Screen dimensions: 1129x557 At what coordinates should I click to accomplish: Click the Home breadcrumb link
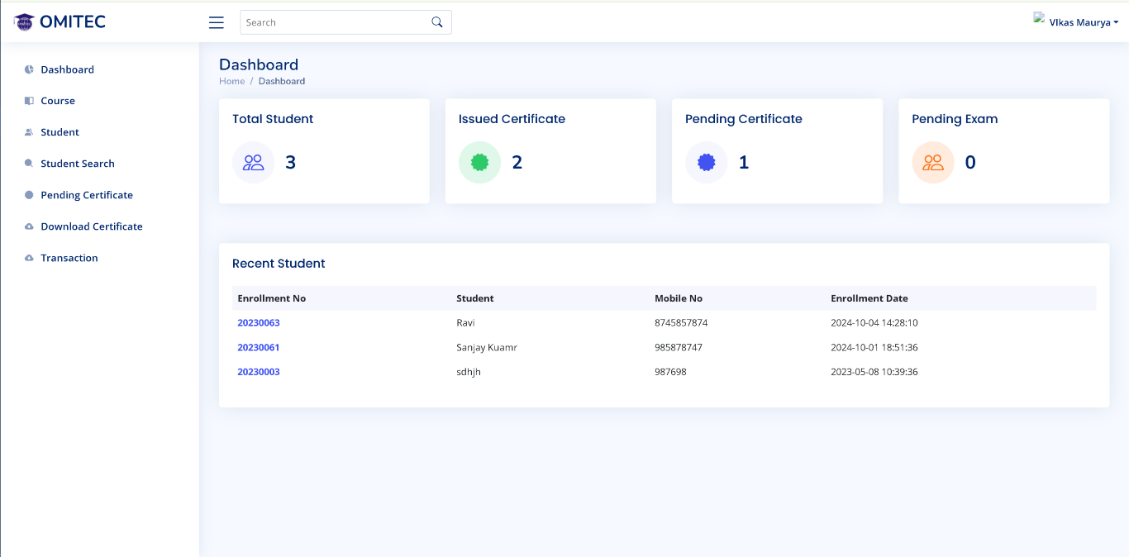231,81
